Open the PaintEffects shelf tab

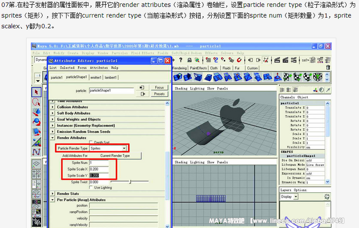coord(198,68)
